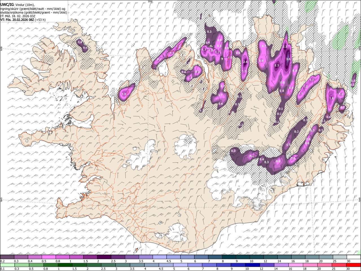The image size is (361, 271).
Task: Click the snow scale swatch between 4 and 4.5
Action: tap(160, 257)
